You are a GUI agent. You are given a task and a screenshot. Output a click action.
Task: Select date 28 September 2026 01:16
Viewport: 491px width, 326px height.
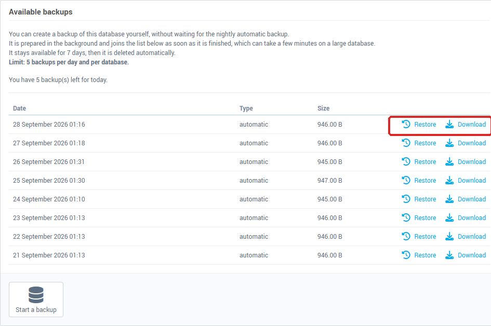(49, 125)
